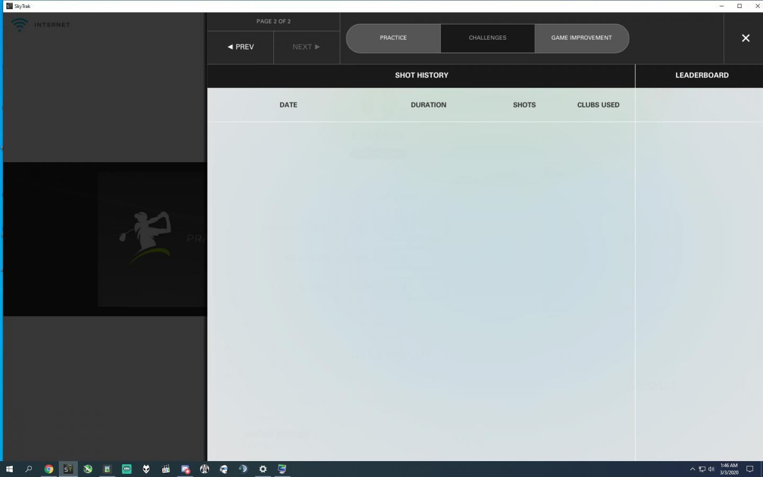763x477 pixels.
Task: Switch to the Practice tab
Action: coord(393,38)
